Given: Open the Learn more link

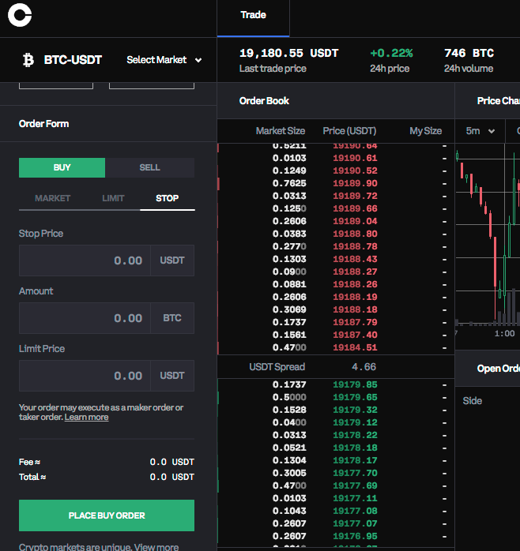Looking at the screenshot, I should [86, 417].
